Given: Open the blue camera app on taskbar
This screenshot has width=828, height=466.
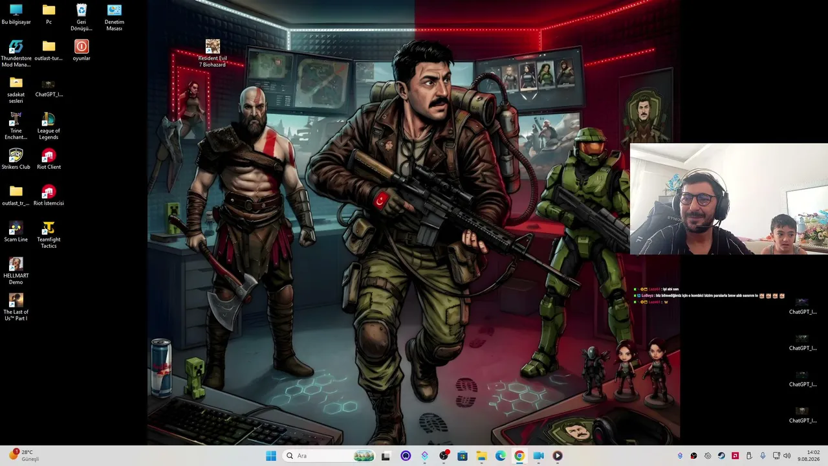Looking at the screenshot, I should click(x=538, y=456).
